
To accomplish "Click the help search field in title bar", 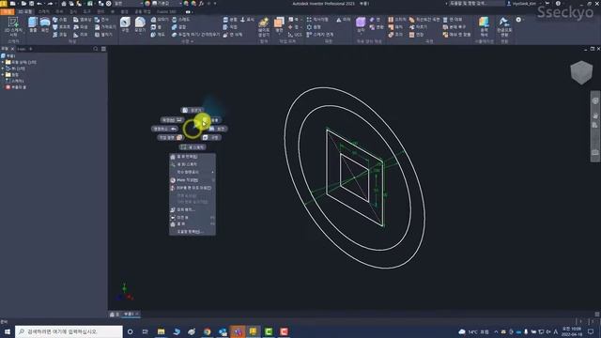I will [x=476, y=4].
